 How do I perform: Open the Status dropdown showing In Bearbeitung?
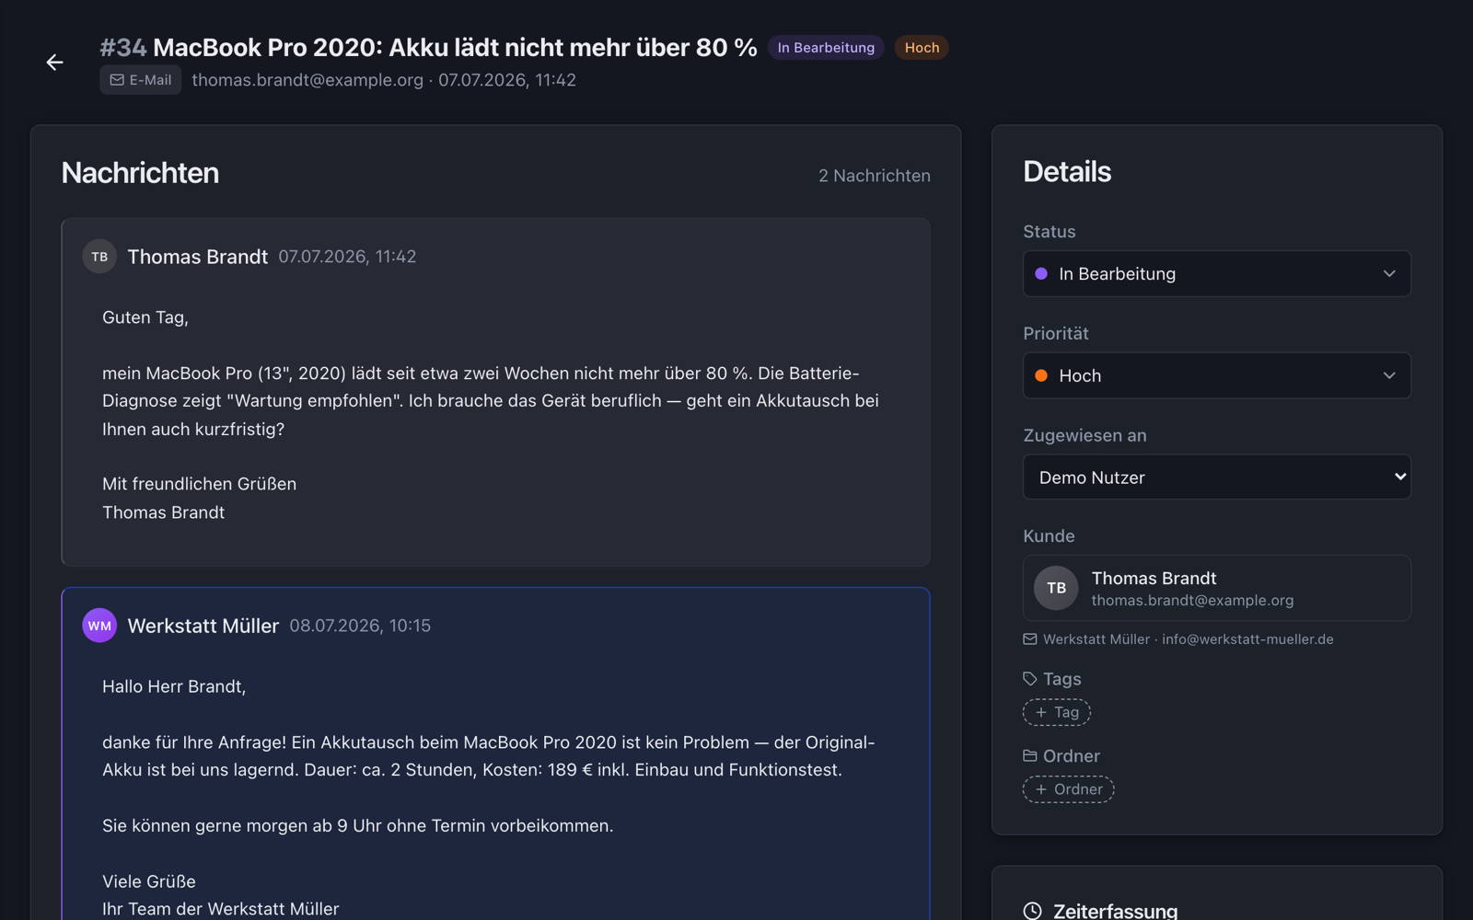pos(1216,273)
